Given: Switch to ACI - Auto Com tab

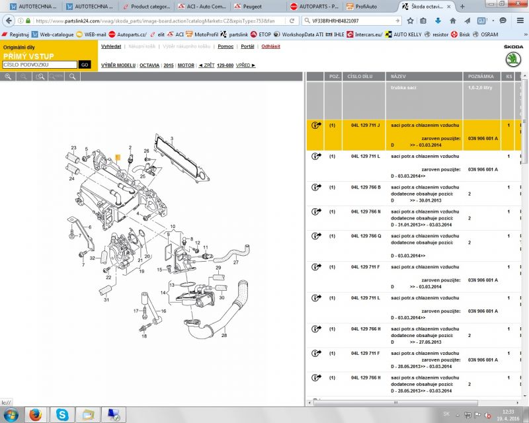Looking at the screenshot, I should (x=202, y=7).
